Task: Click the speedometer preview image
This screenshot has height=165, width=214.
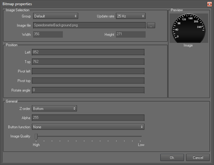Action: 188,28
